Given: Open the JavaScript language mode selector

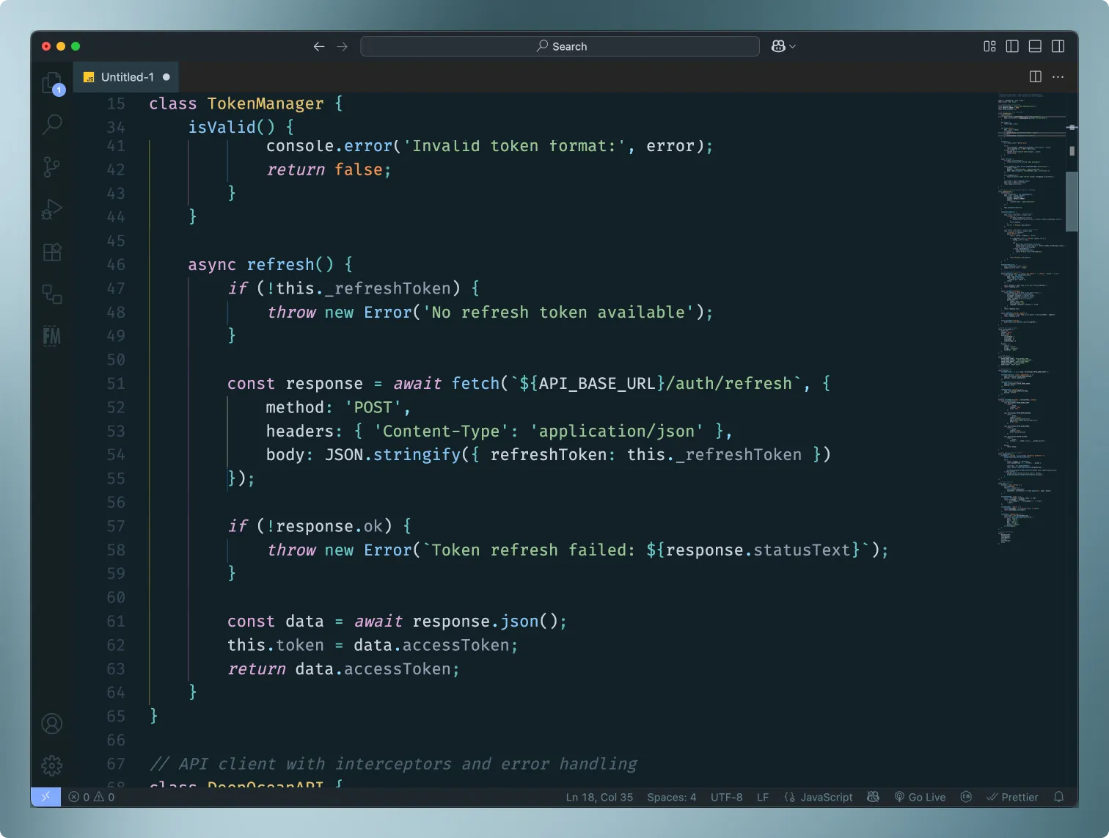Looking at the screenshot, I should point(819,797).
